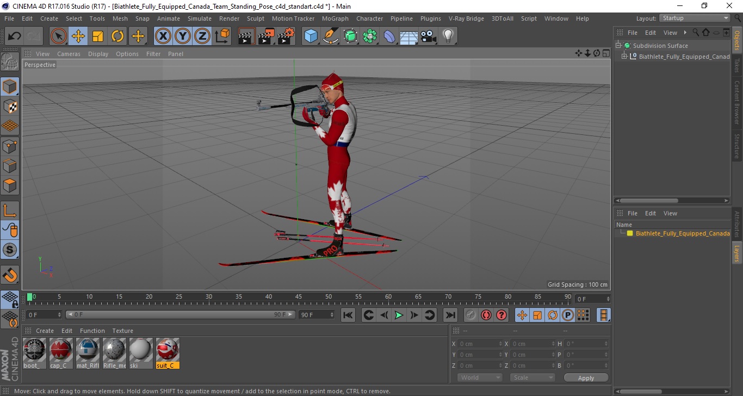The width and height of the screenshot is (743, 396).
Task: Toggle Viewport Solo S icon
Action: pos(10,250)
